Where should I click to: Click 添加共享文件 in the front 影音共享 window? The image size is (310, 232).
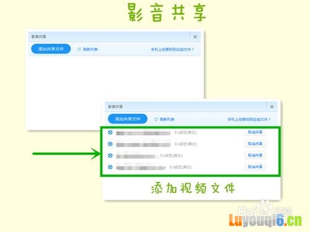click(x=128, y=119)
